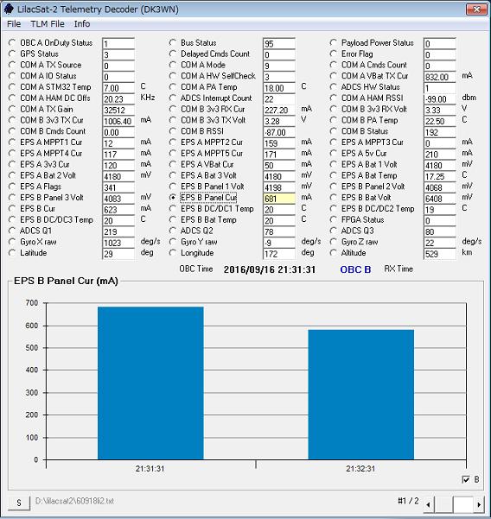Viewport: 491px width, 519px height.
Task: Click the EPS B Panel Cur value field
Action: (279, 199)
